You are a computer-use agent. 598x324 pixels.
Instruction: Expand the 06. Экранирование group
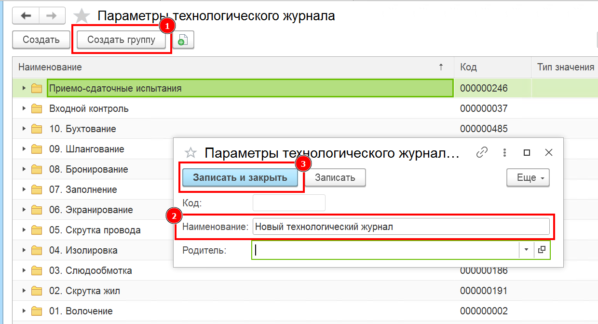(x=24, y=210)
